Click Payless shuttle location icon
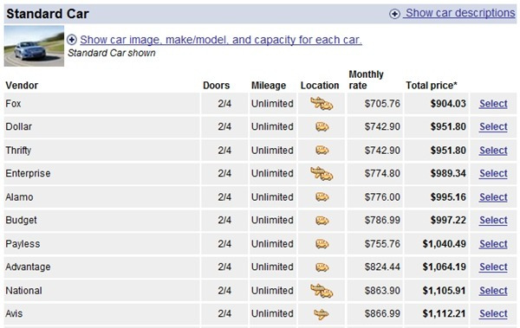 tap(322, 244)
